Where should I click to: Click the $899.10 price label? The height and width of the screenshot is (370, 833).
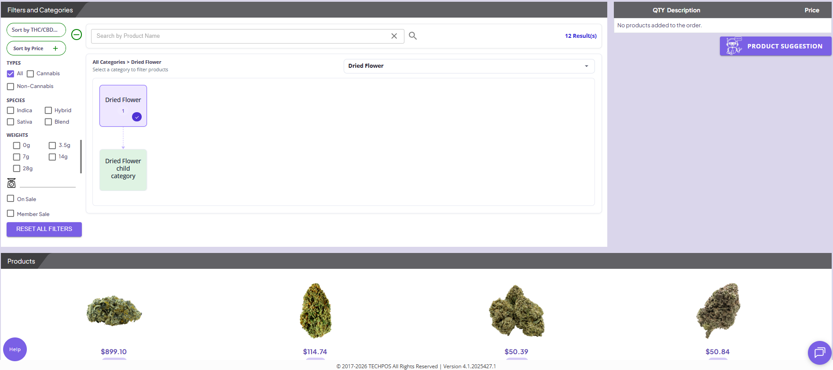pyautogui.click(x=114, y=352)
